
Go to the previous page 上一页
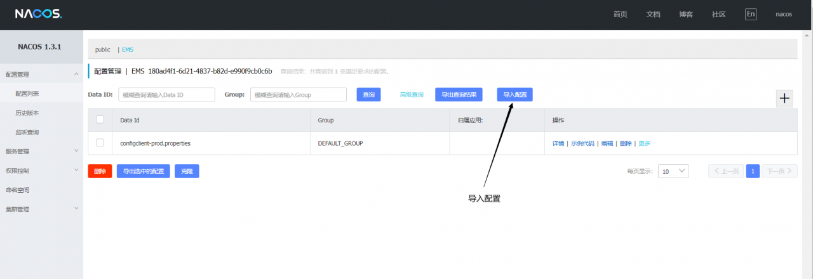[726, 171]
